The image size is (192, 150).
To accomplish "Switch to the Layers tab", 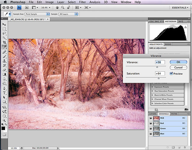I will click(x=153, y=114).
